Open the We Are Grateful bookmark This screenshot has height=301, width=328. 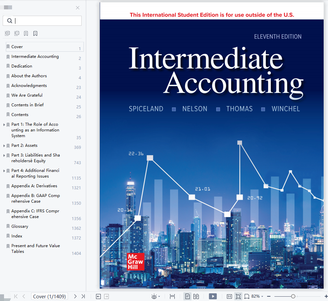tap(27, 95)
